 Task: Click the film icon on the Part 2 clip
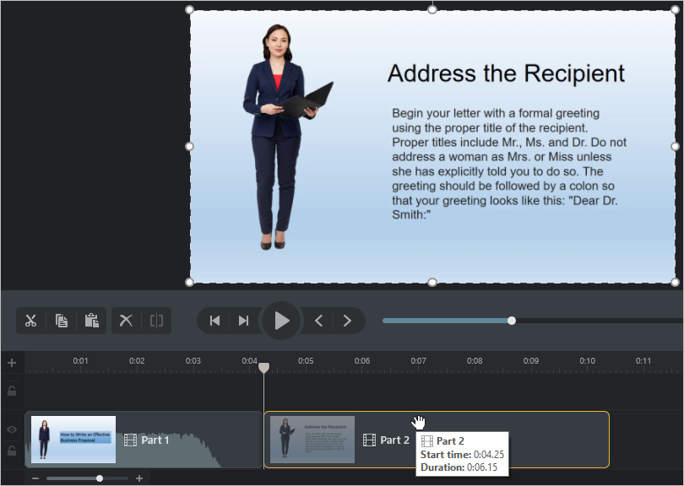[370, 440]
